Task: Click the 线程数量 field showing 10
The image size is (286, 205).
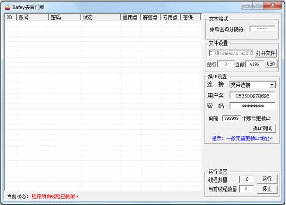Action: (246, 179)
